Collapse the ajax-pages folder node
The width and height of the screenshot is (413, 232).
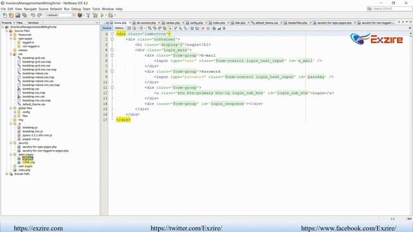pos(11,39)
